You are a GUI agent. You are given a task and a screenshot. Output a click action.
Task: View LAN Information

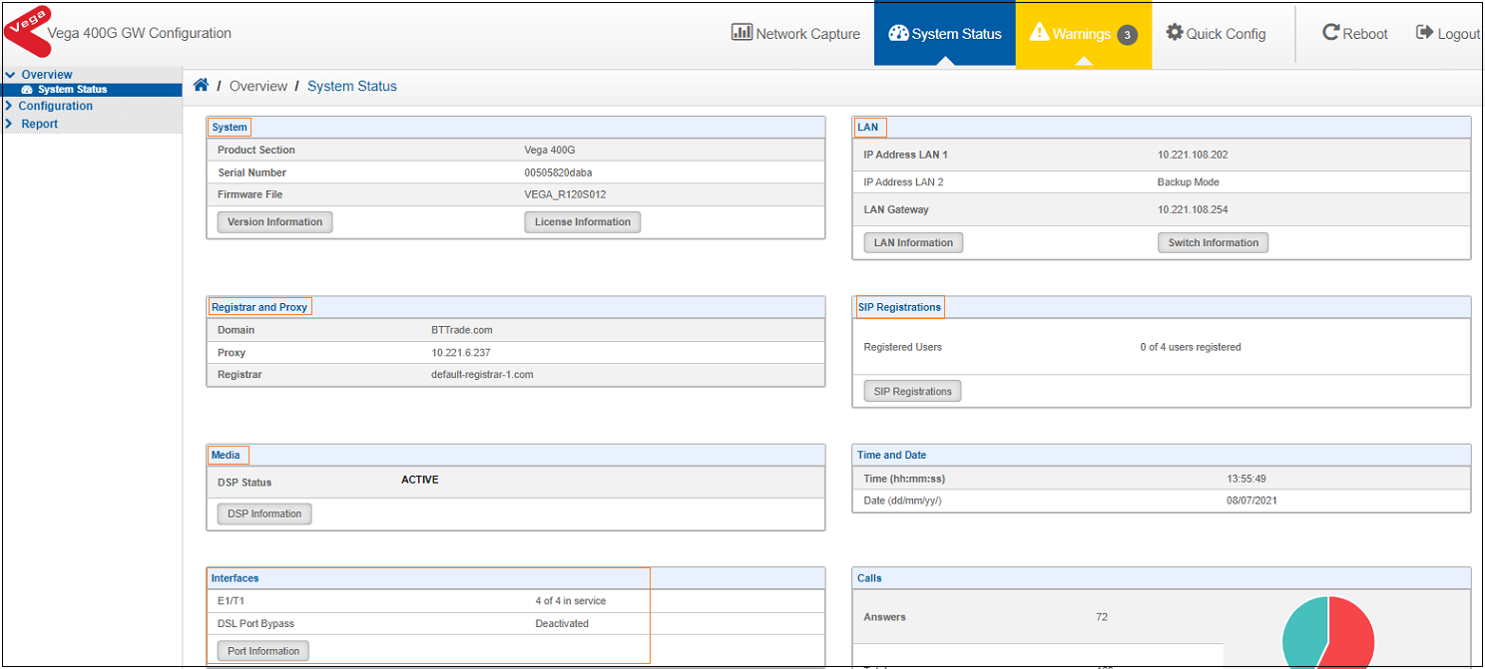(x=913, y=242)
